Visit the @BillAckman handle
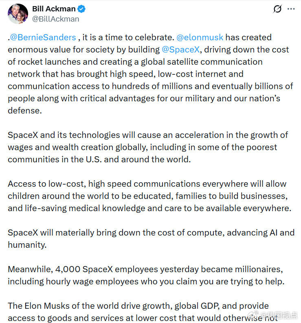 pyautogui.click(x=55, y=19)
